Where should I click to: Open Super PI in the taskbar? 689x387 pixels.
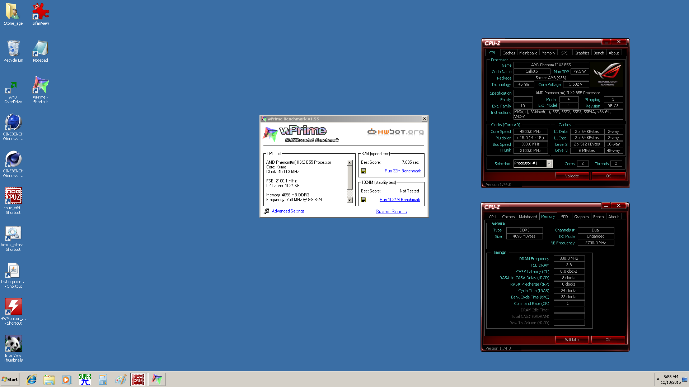85,379
